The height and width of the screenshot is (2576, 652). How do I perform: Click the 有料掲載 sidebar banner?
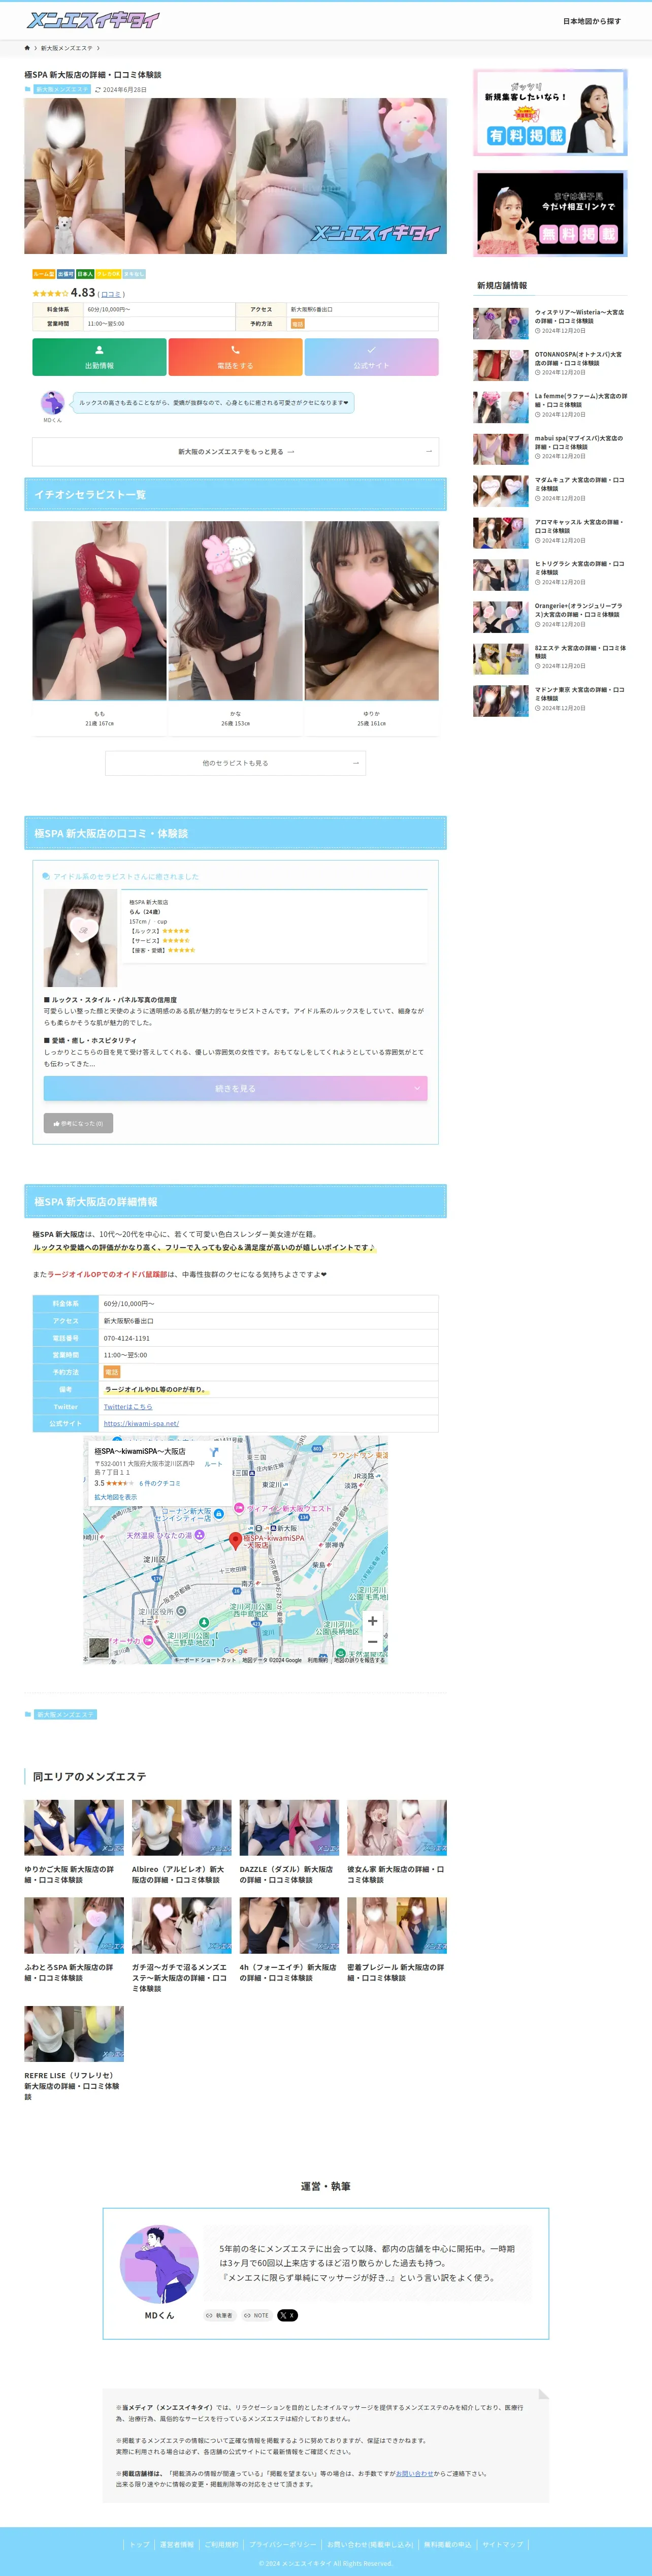tap(550, 112)
